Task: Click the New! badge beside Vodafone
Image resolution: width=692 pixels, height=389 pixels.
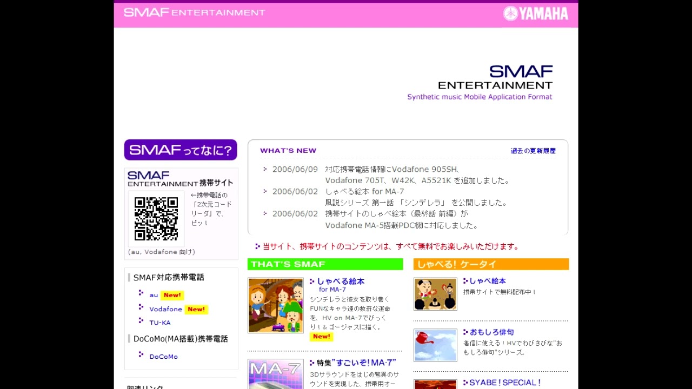Action: [196, 309]
